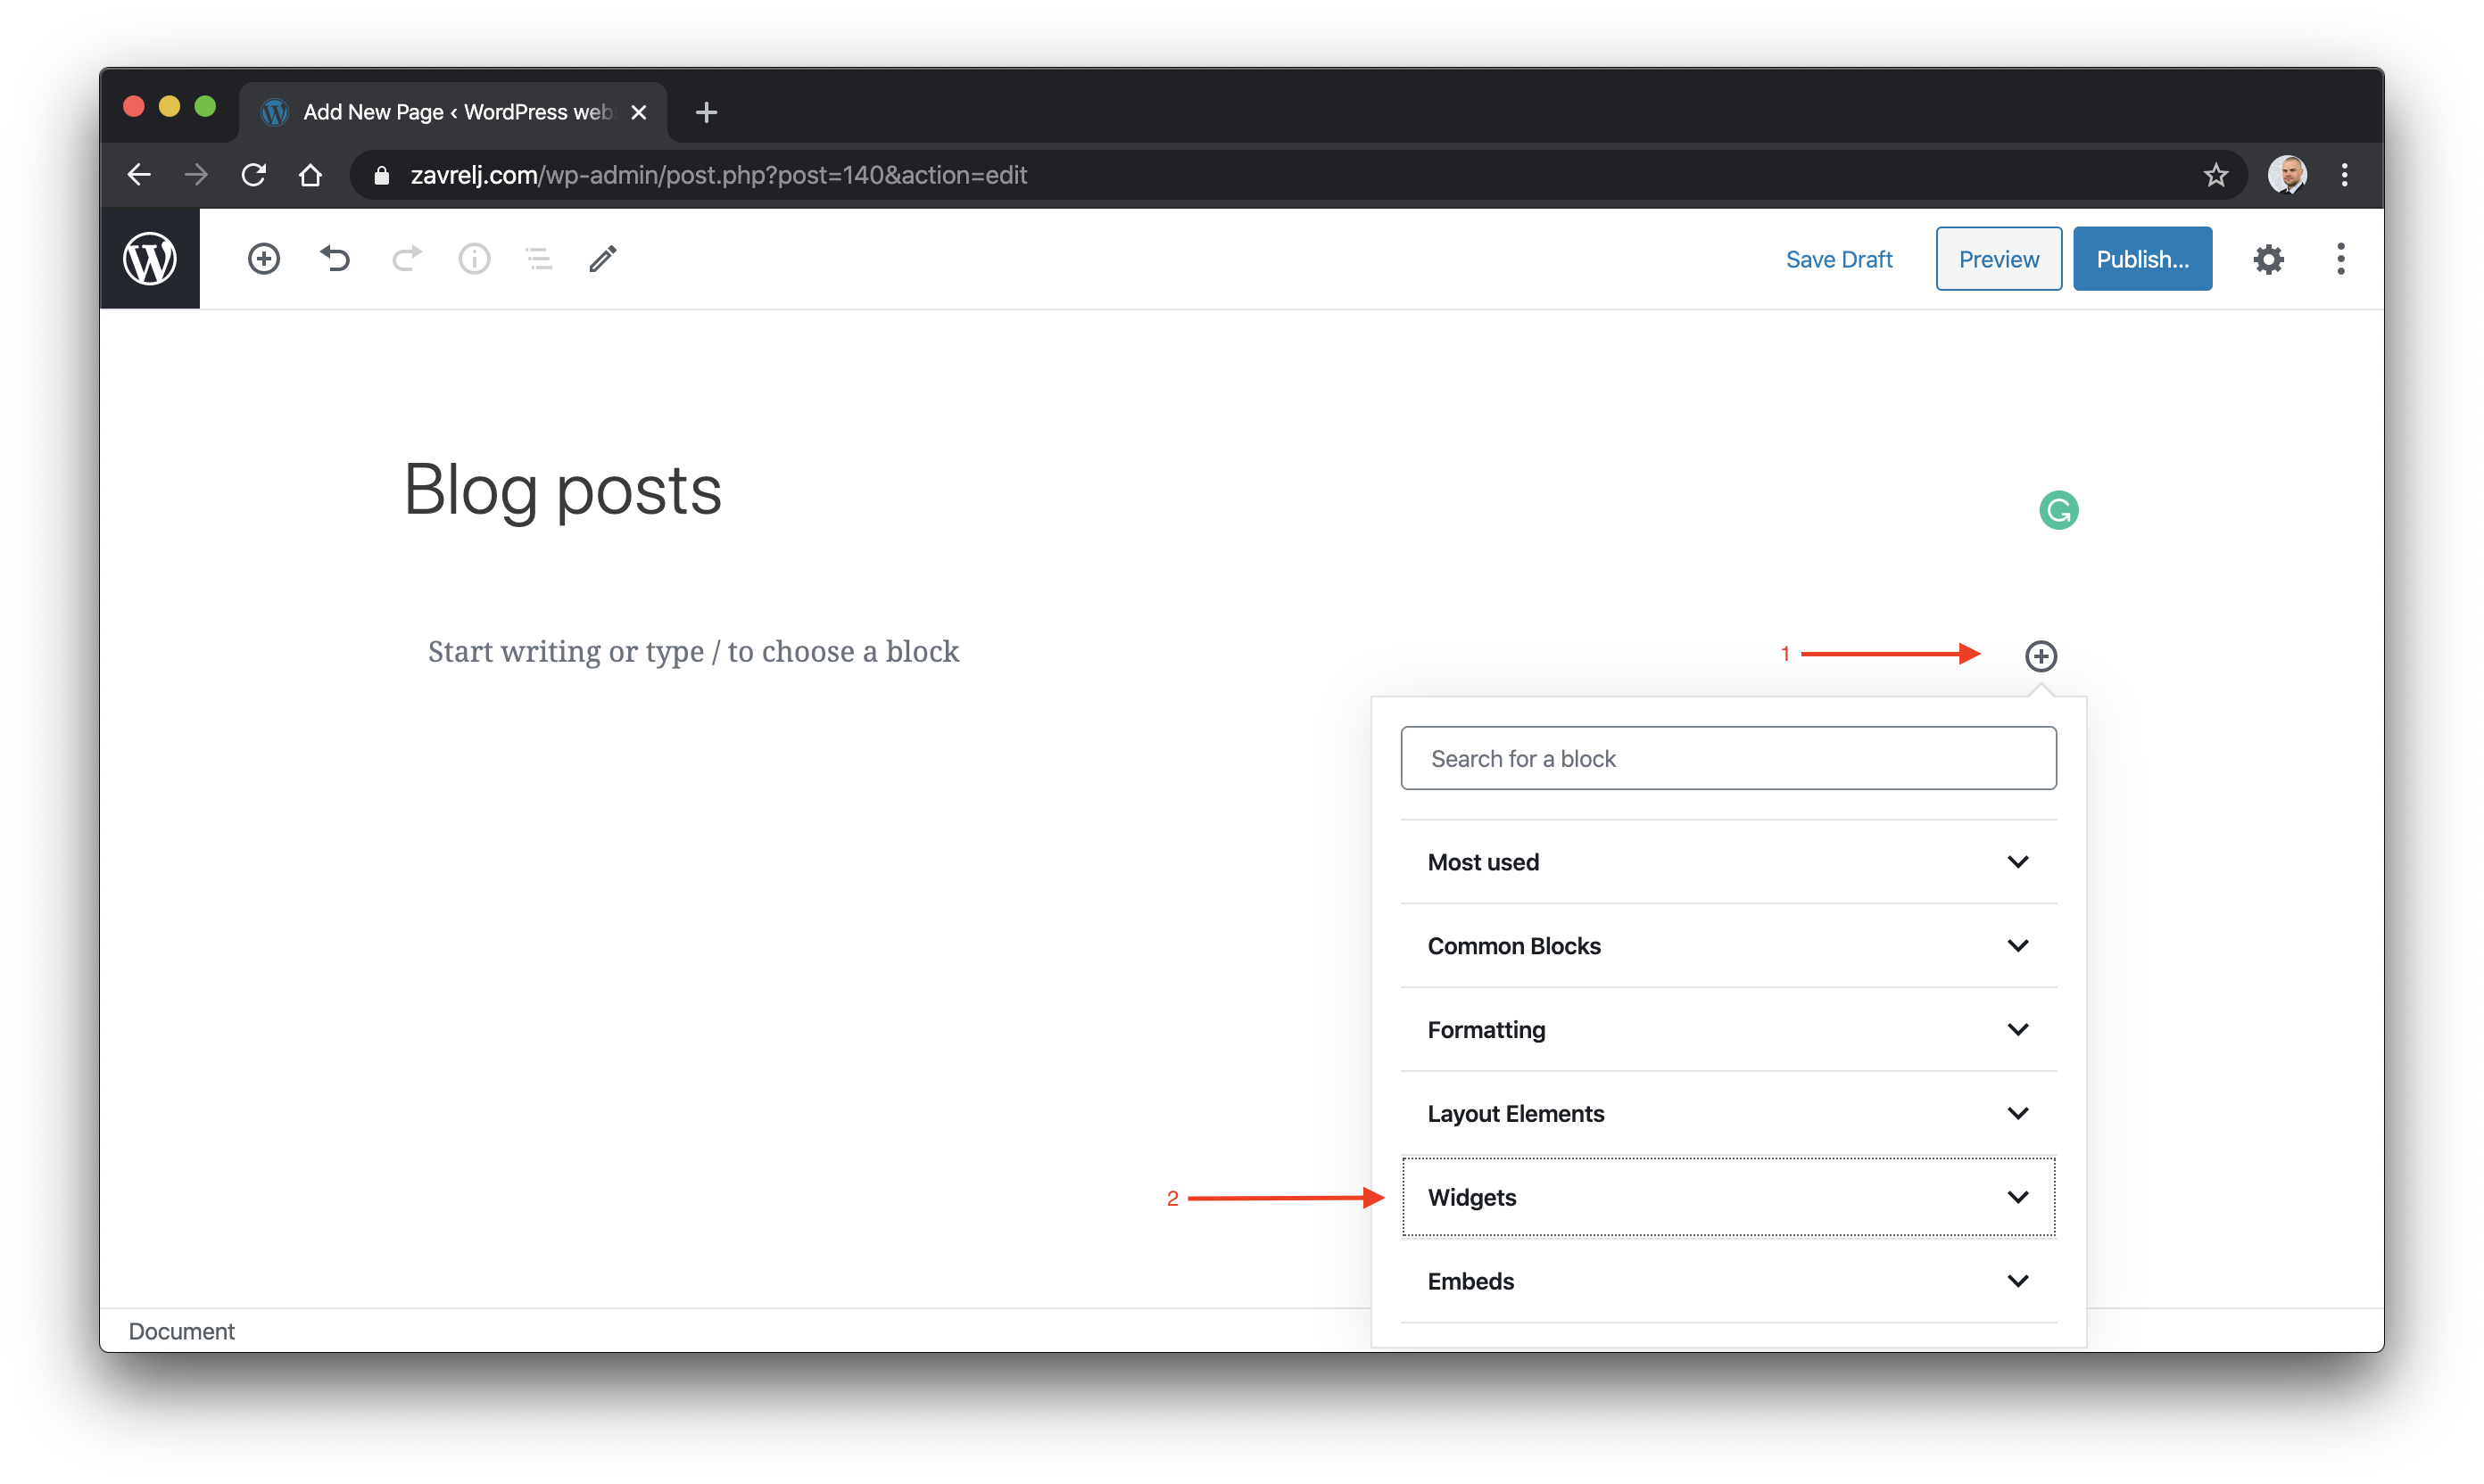Image resolution: width=2484 pixels, height=1484 pixels.
Task: Expand the Formatting section
Action: pyautogui.click(x=1727, y=1030)
